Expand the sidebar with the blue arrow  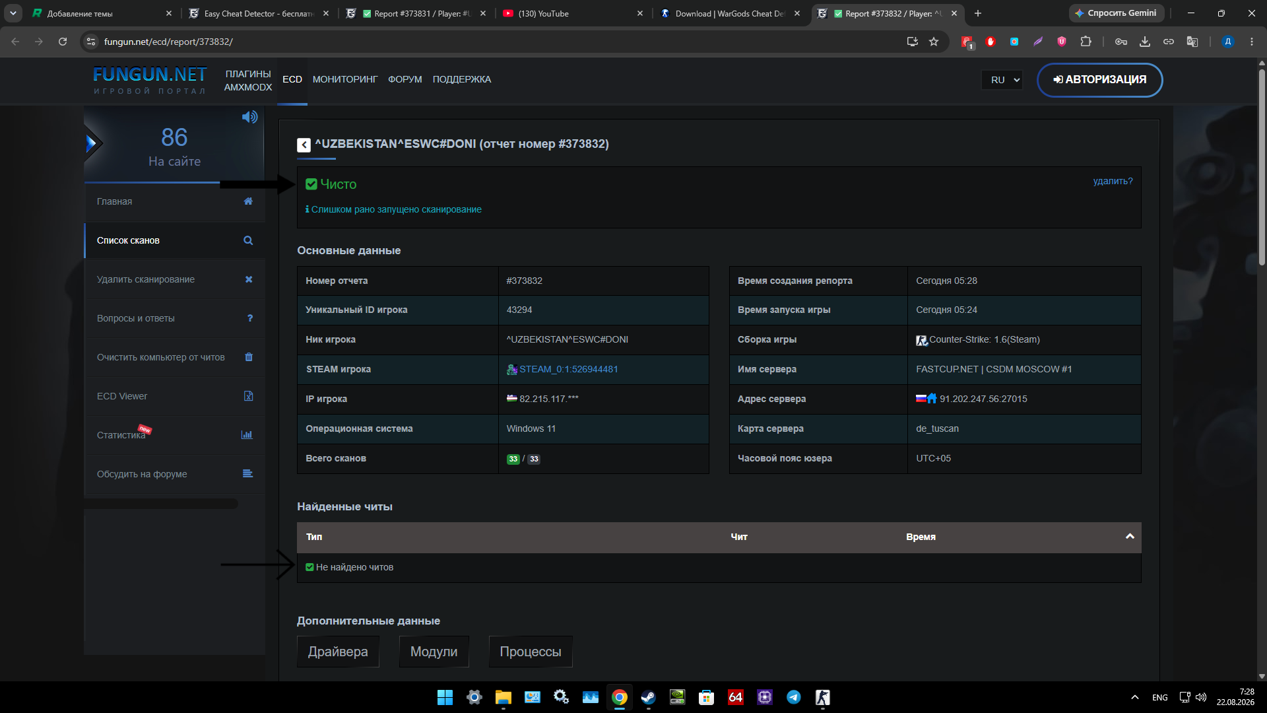pyautogui.click(x=92, y=143)
